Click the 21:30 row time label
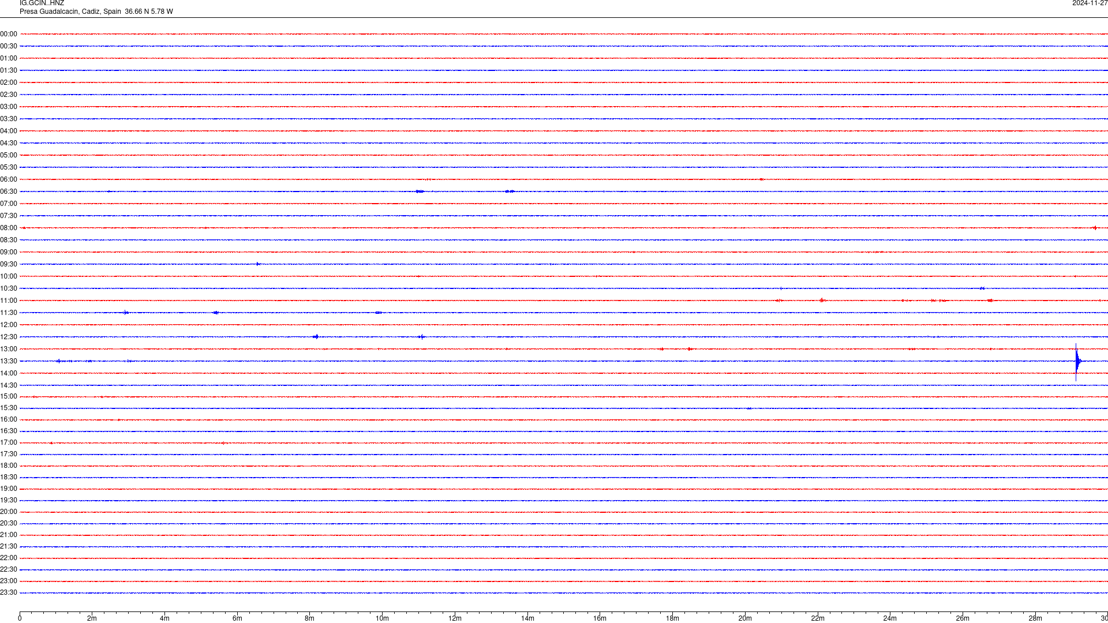 pos(9,546)
